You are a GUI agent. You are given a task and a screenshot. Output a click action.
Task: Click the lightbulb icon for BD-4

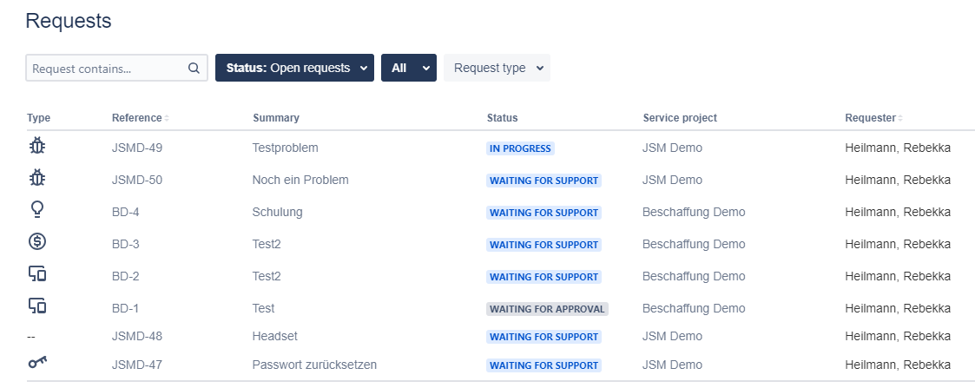click(36, 211)
